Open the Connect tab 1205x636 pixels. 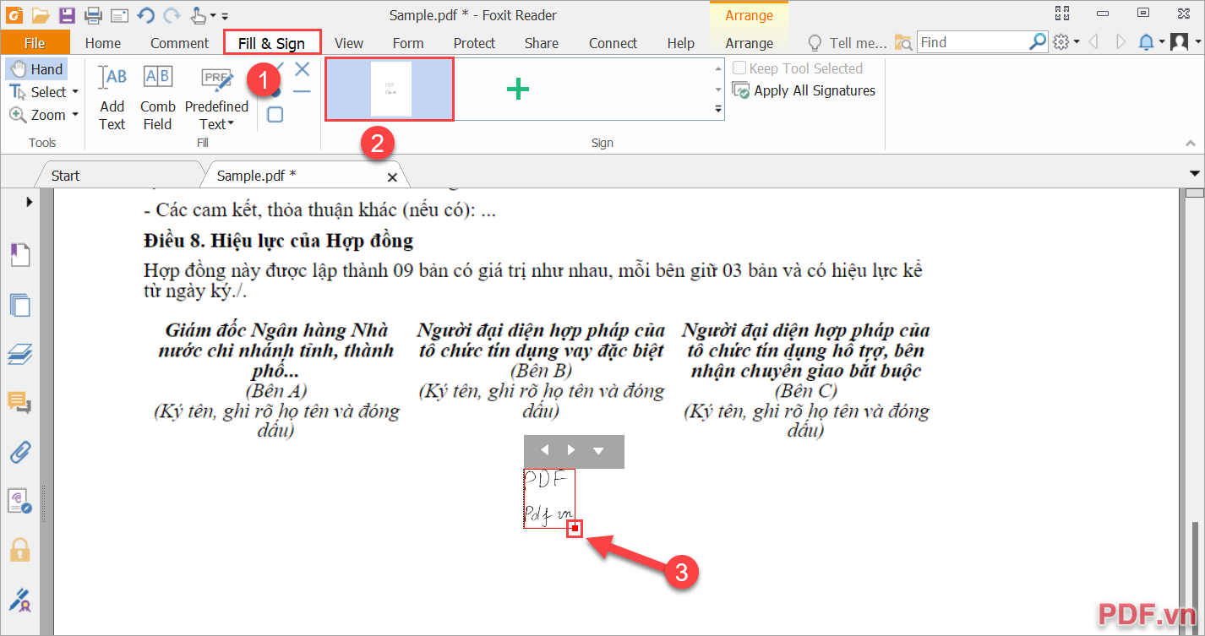click(x=613, y=43)
